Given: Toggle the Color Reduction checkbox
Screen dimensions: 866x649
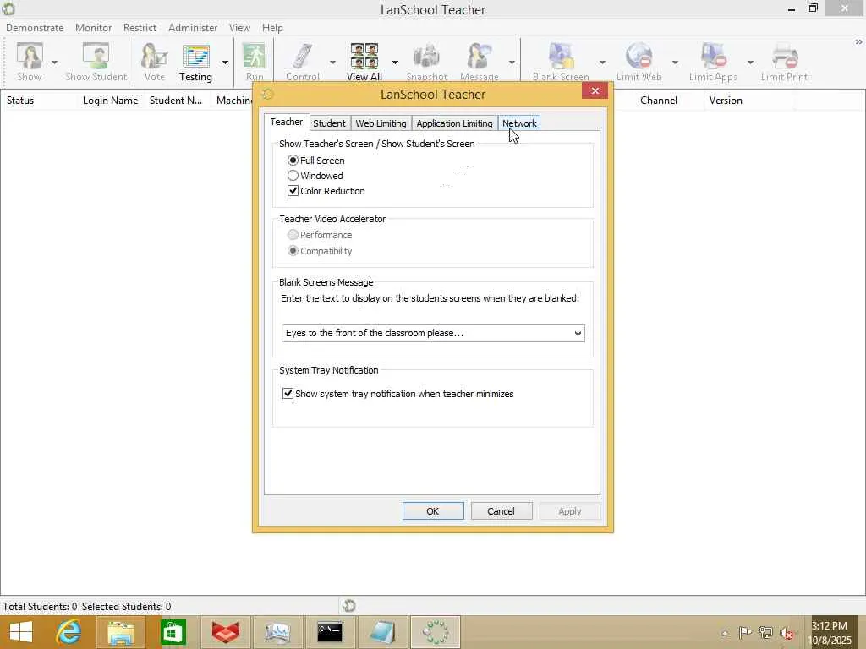Looking at the screenshot, I should click(293, 191).
